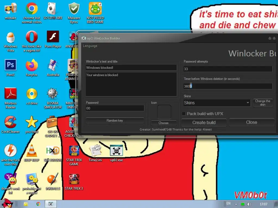Image resolution: width=278 pixels, height=208 pixels.
Task: Click the volume speaker tray icon
Action: pos(249,204)
